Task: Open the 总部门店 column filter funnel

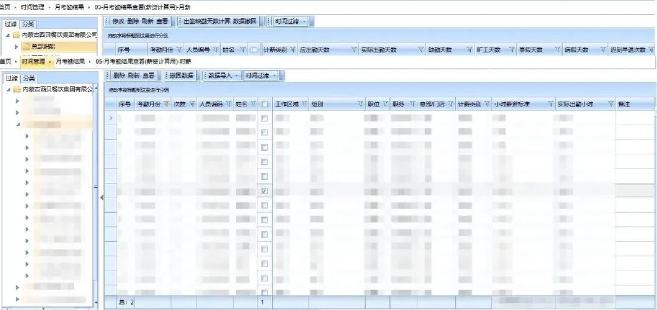Action: tap(450, 104)
